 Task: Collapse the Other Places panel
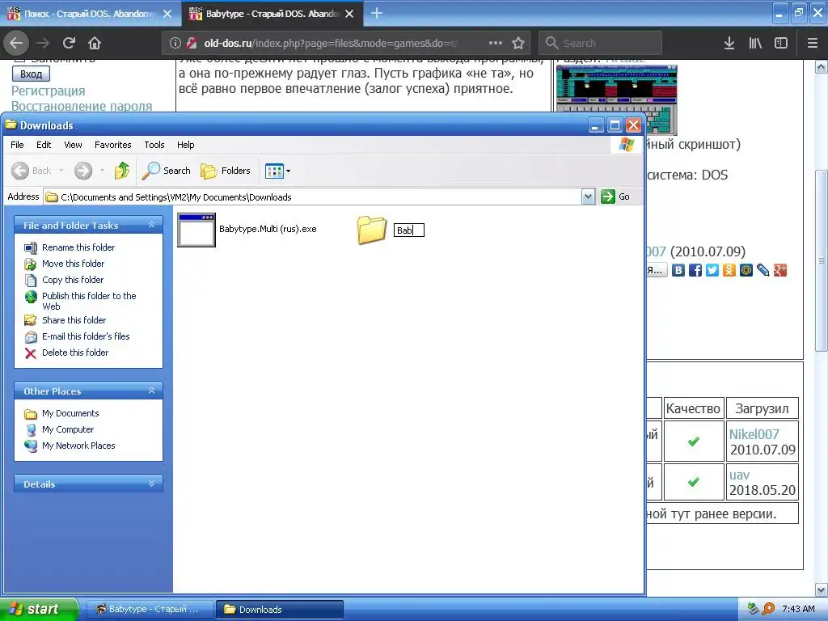[151, 391]
